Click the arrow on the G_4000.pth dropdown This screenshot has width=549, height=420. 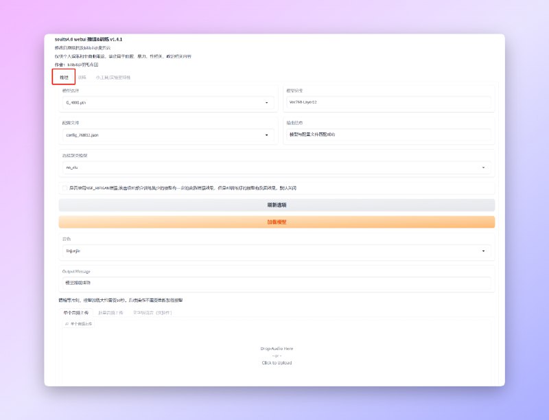tap(266, 103)
